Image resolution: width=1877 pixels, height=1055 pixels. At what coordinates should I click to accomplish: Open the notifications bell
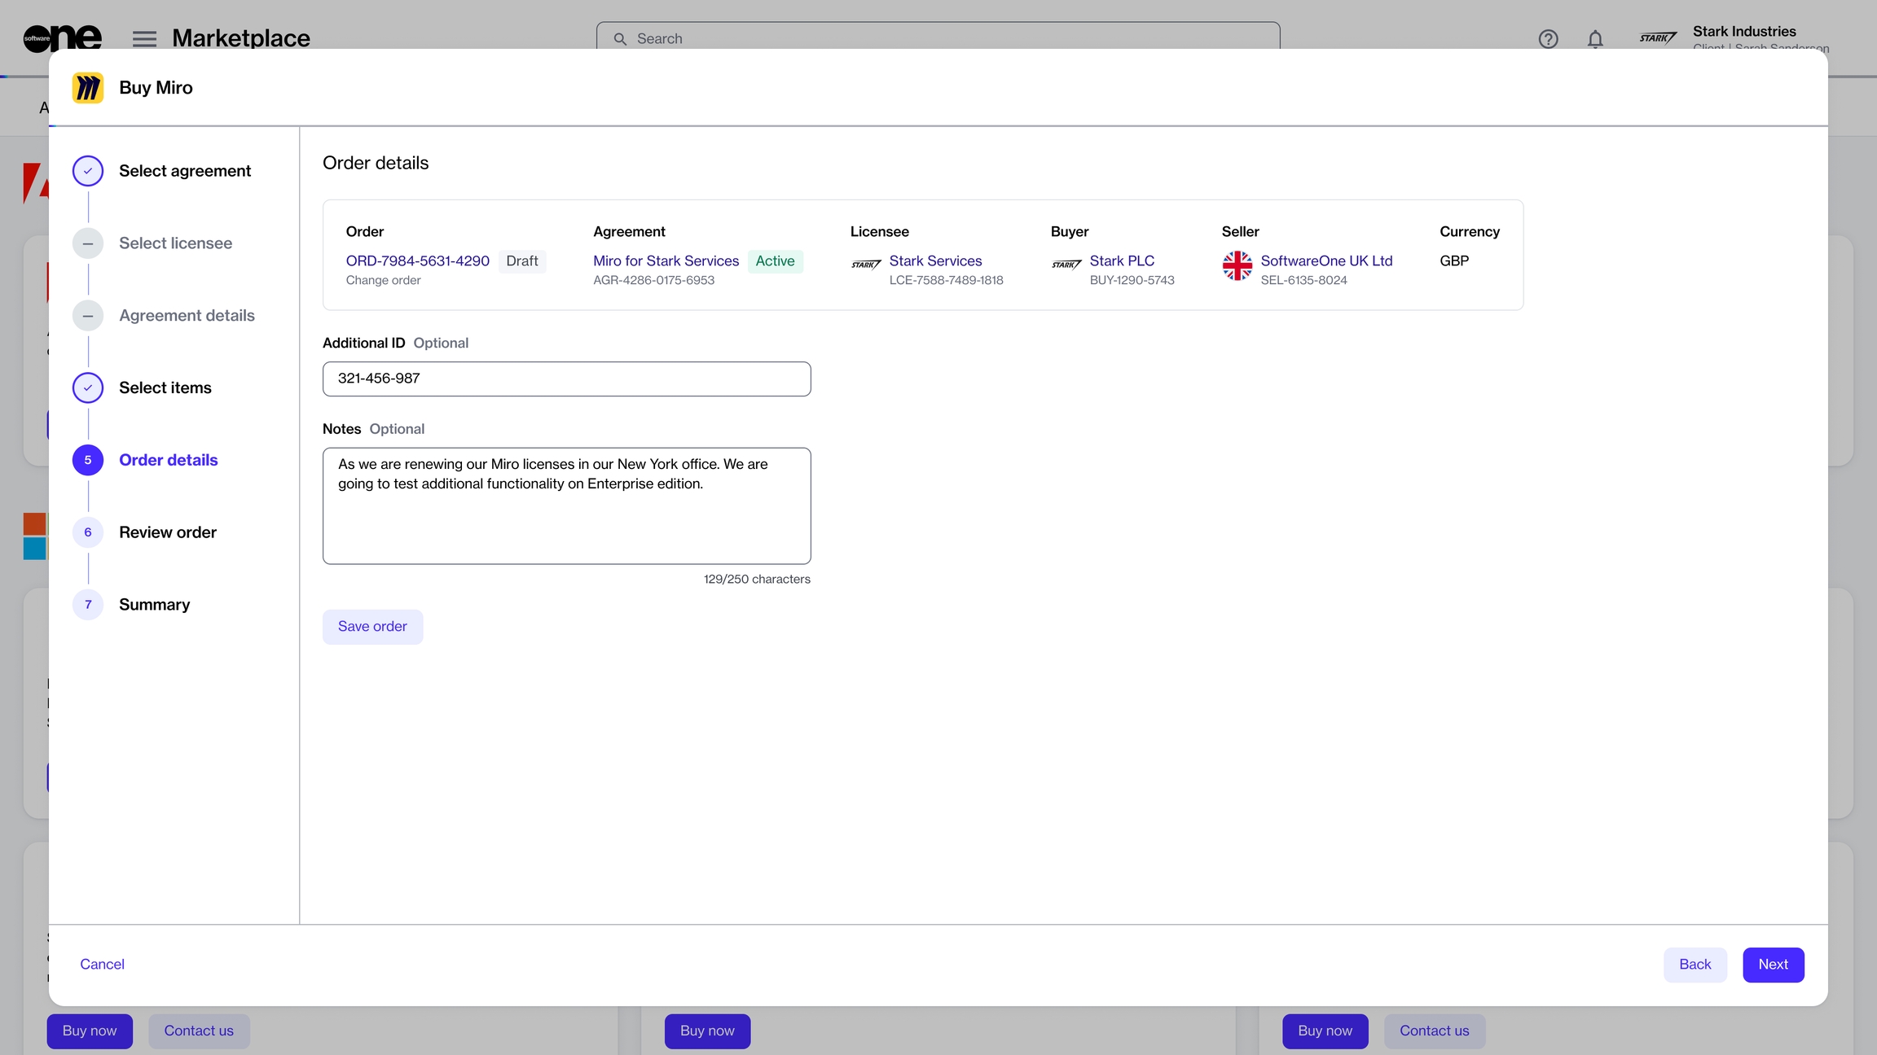point(1595,39)
